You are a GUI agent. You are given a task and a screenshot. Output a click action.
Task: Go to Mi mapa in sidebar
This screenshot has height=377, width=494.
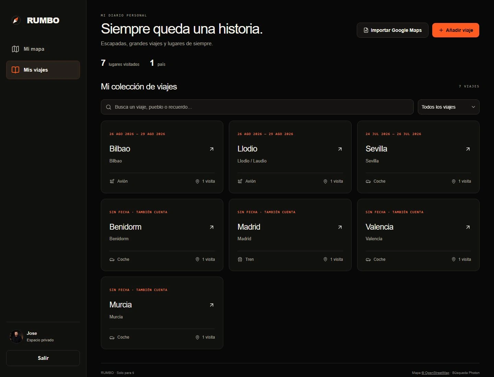point(43,49)
